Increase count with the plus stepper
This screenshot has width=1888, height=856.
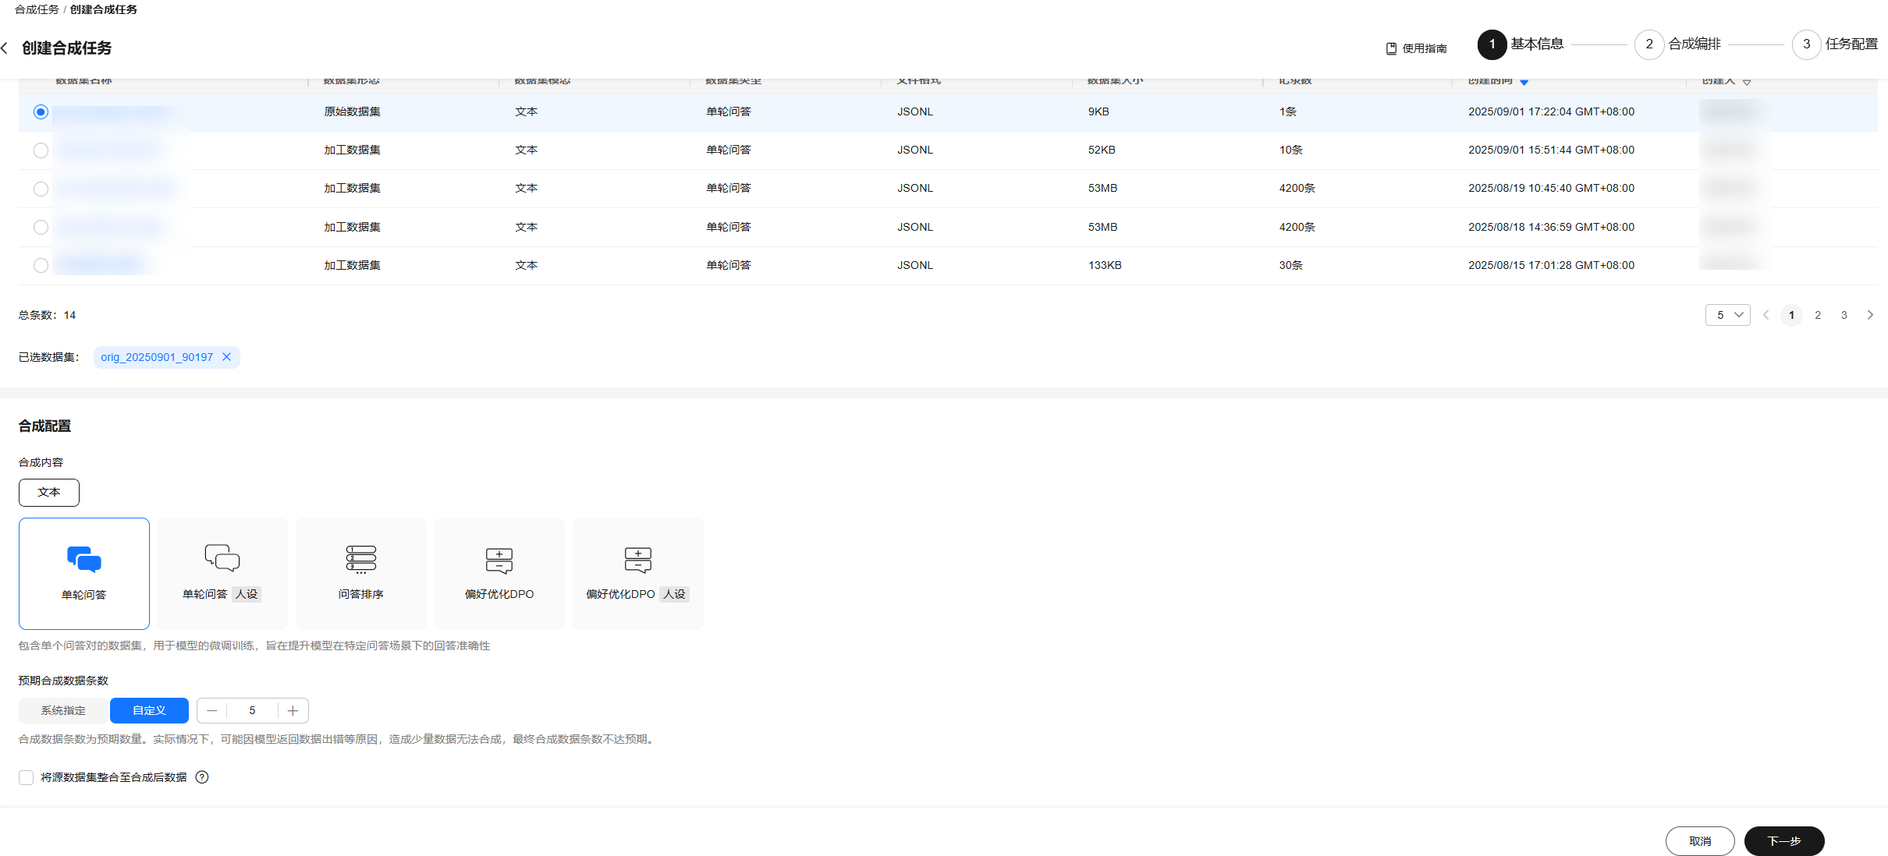(x=293, y=710)
